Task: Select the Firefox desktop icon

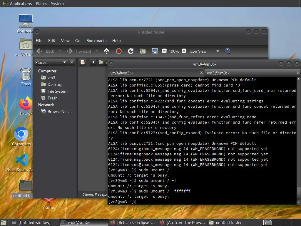Action: tap(26, 106)
